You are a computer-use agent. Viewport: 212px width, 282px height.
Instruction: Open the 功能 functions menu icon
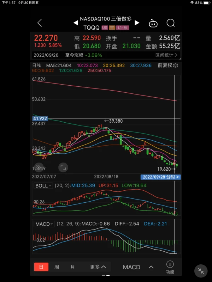[170, 267]
